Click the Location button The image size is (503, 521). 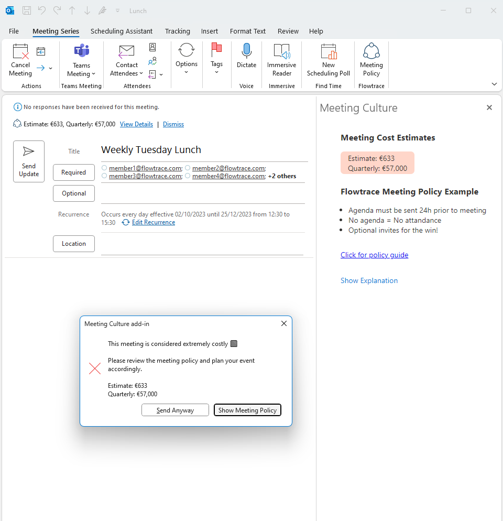coord(74,244)
